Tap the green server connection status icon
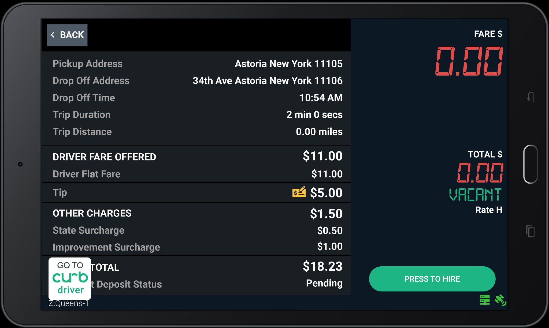Screen dimensions: 549x328 coord(485,300)
